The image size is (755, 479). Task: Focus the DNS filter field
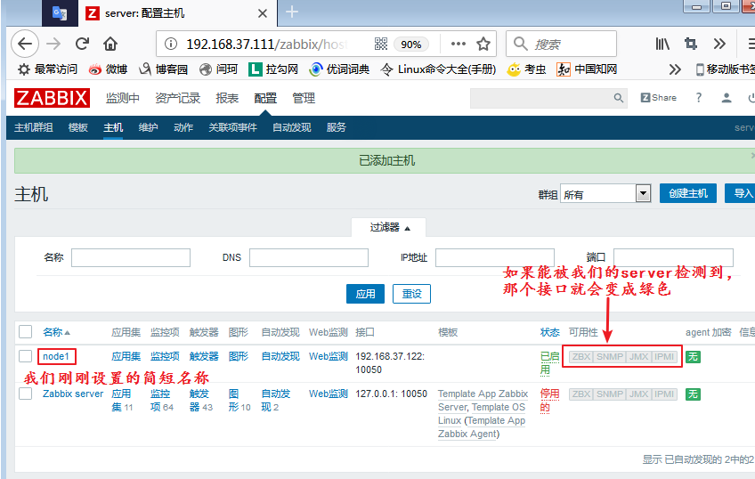(309, 257)
